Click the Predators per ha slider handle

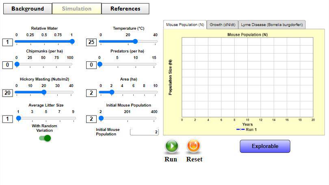(x=100, y=64)
